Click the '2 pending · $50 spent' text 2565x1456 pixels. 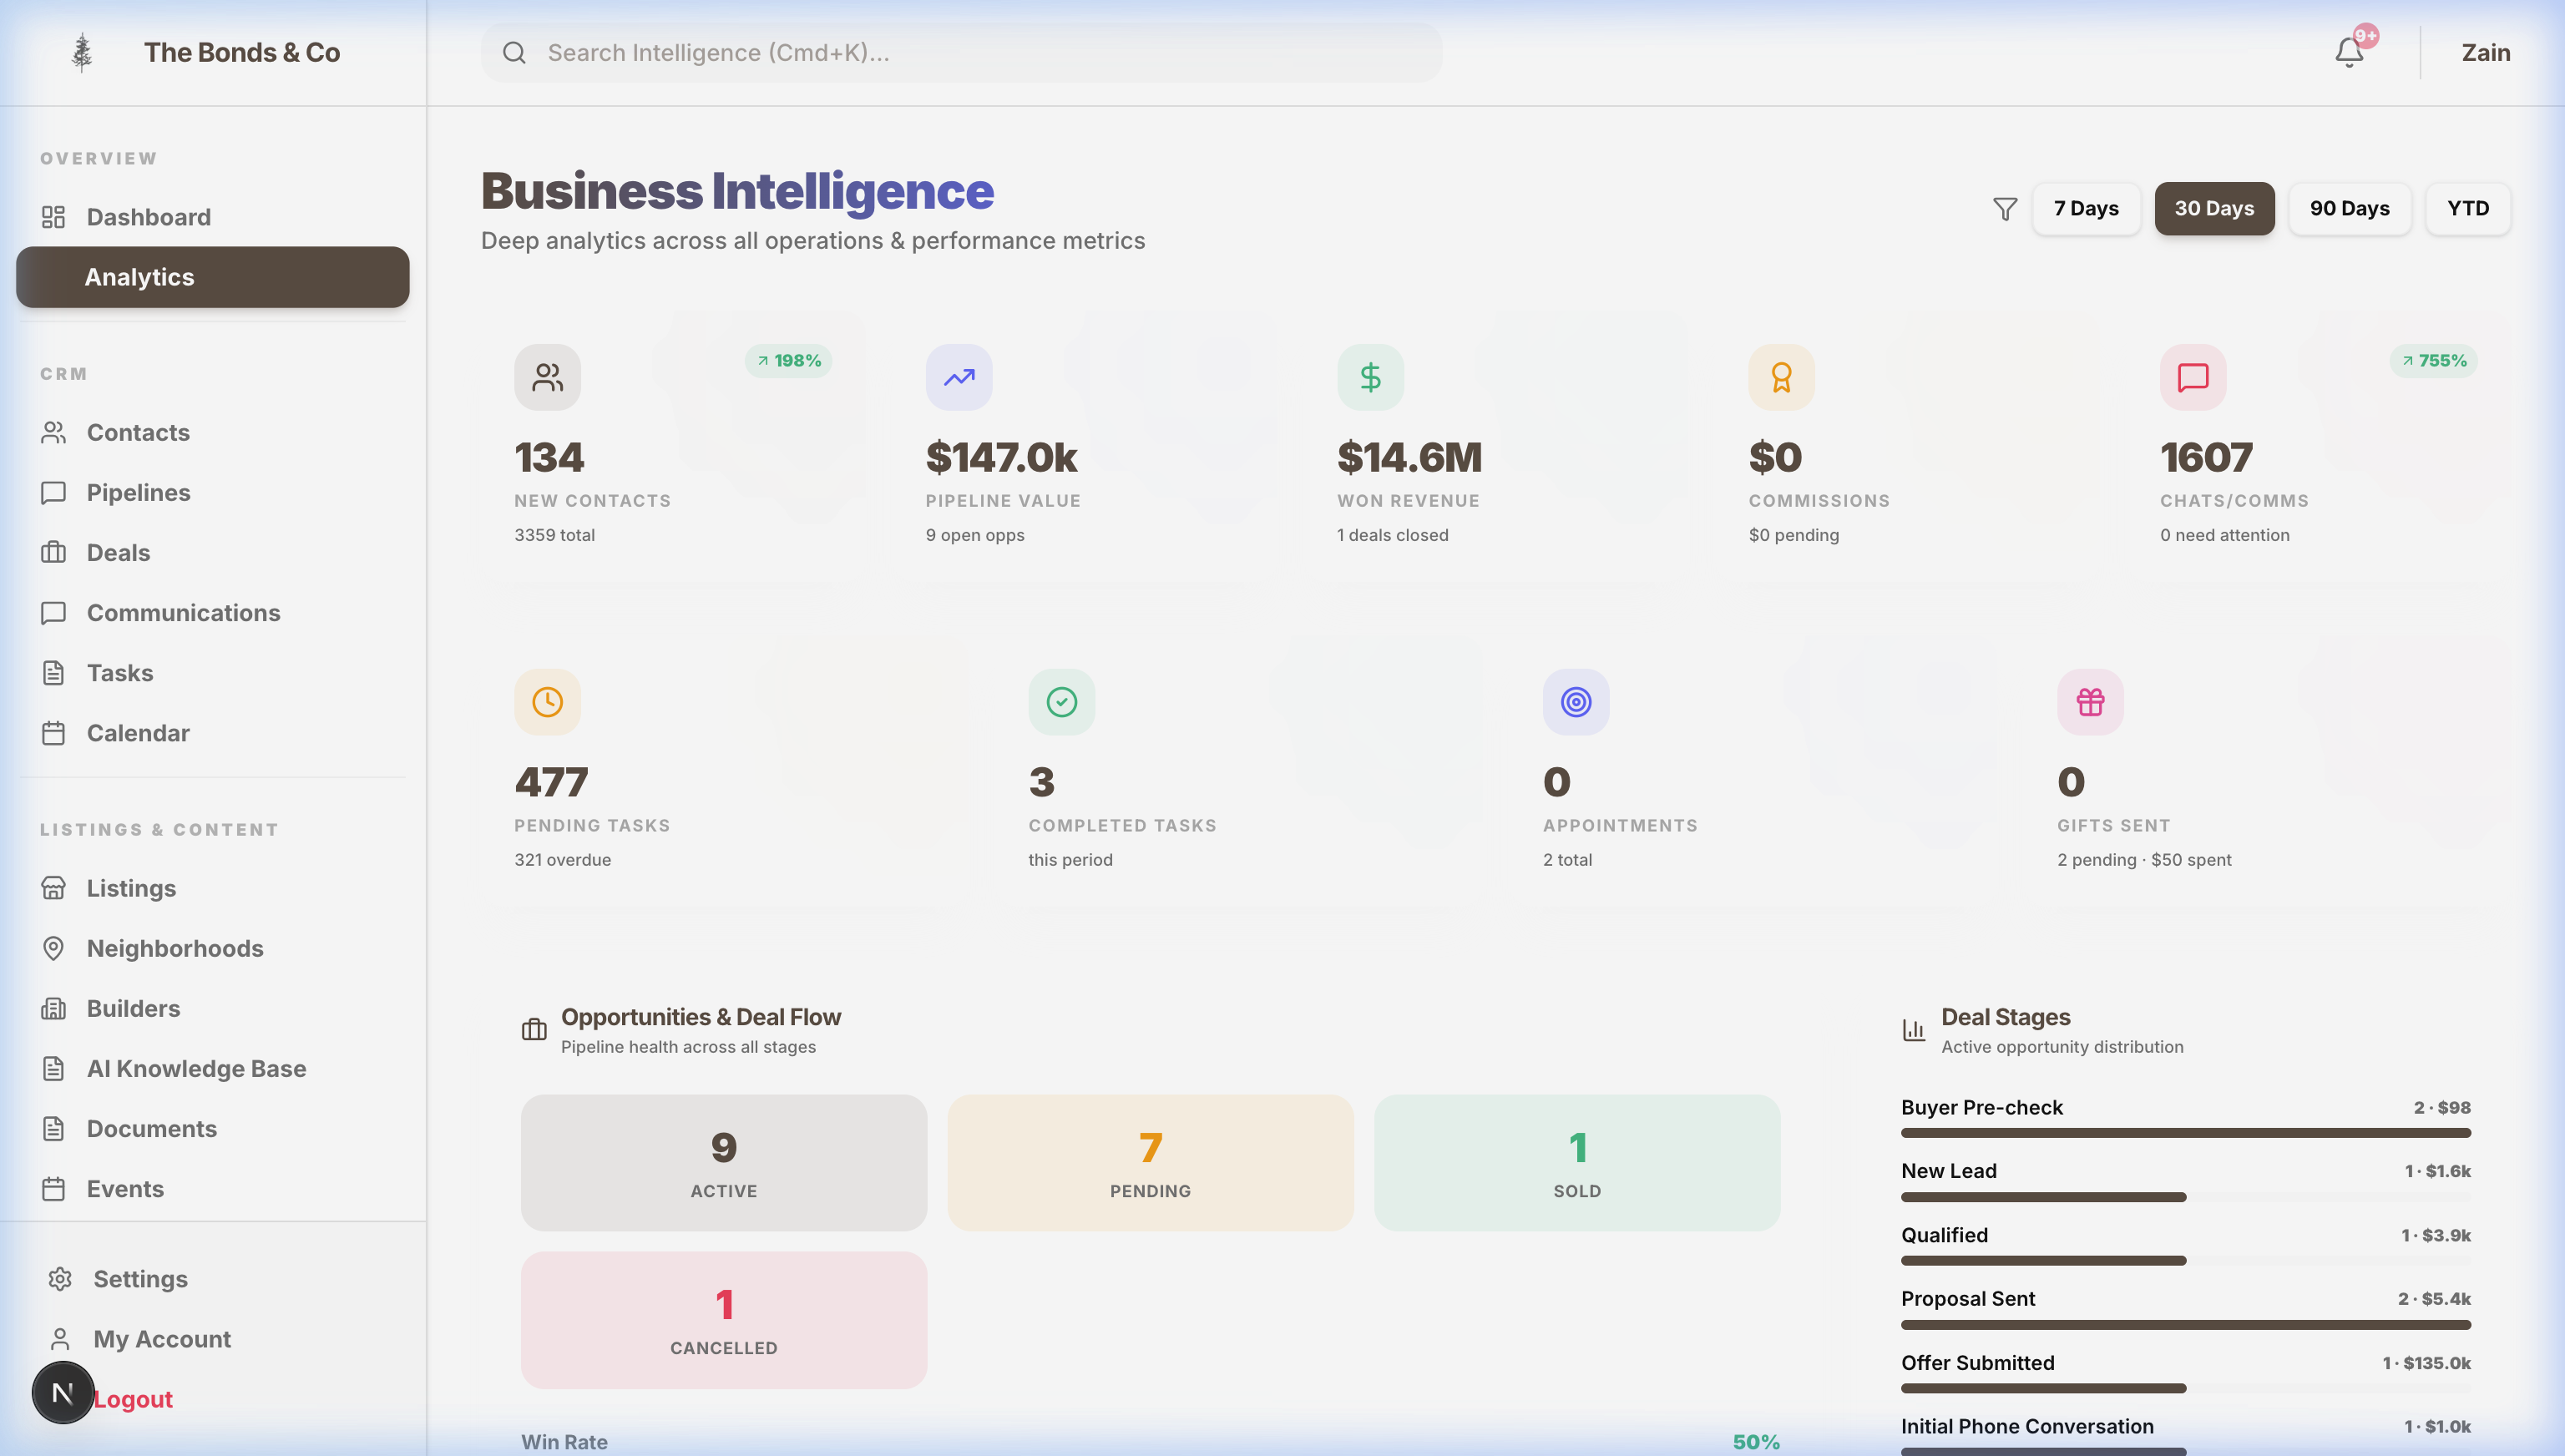(2144, 860)
